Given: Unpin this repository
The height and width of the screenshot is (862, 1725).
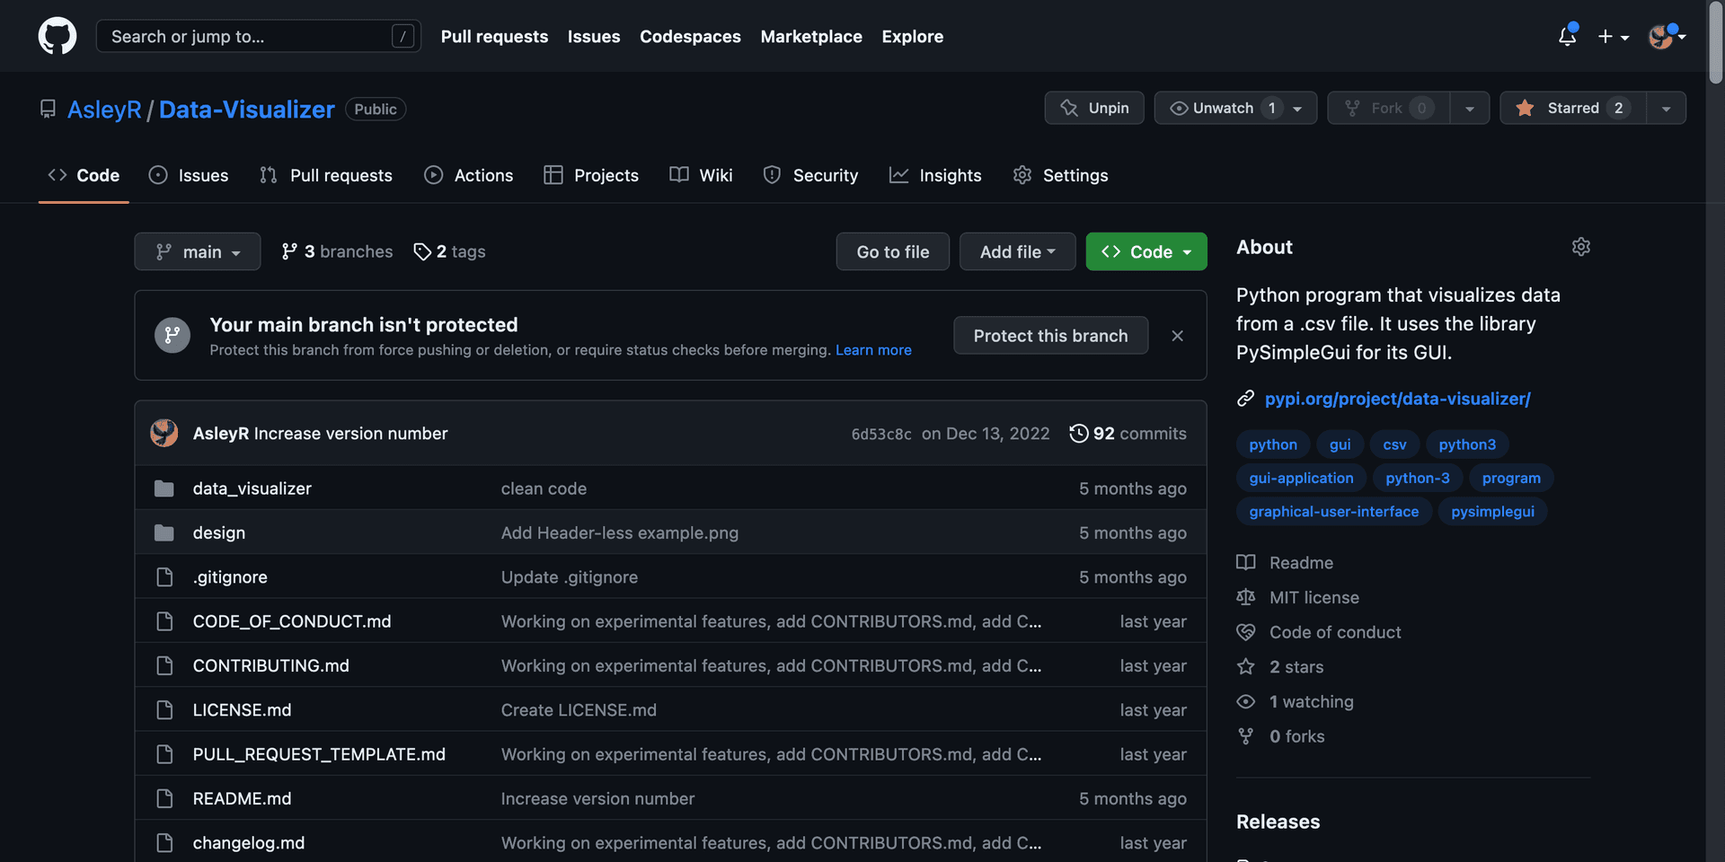Looking at the screenshot, I should pyautogui.click(x=1093, y=108).
